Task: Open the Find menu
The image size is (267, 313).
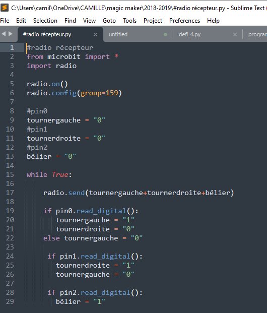Action: pos(70,21)
